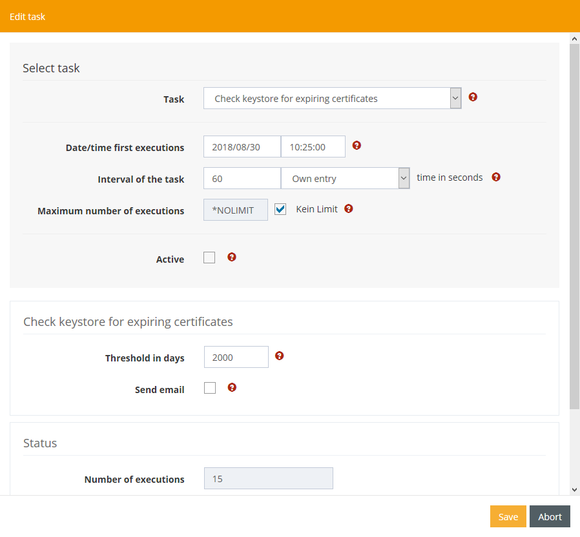Click the Threshold in days input field
The height and width of the screenshot is (537, 580).
click(x=236, y=358)
